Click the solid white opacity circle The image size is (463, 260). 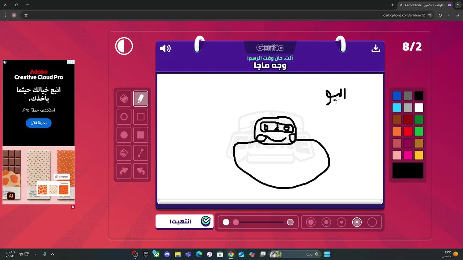point(226,222)
